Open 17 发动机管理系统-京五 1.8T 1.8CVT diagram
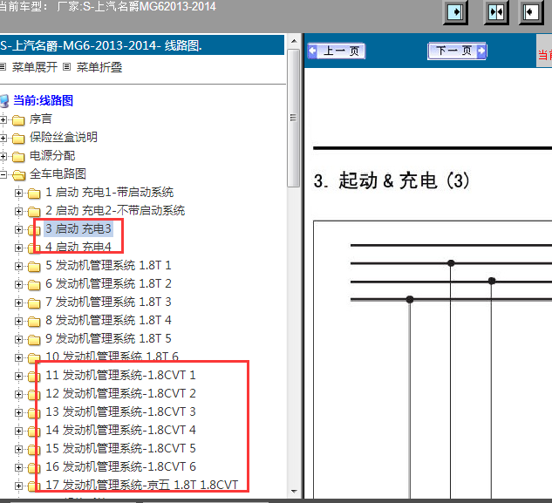The image size is (552, 503). tap(142, 485)
